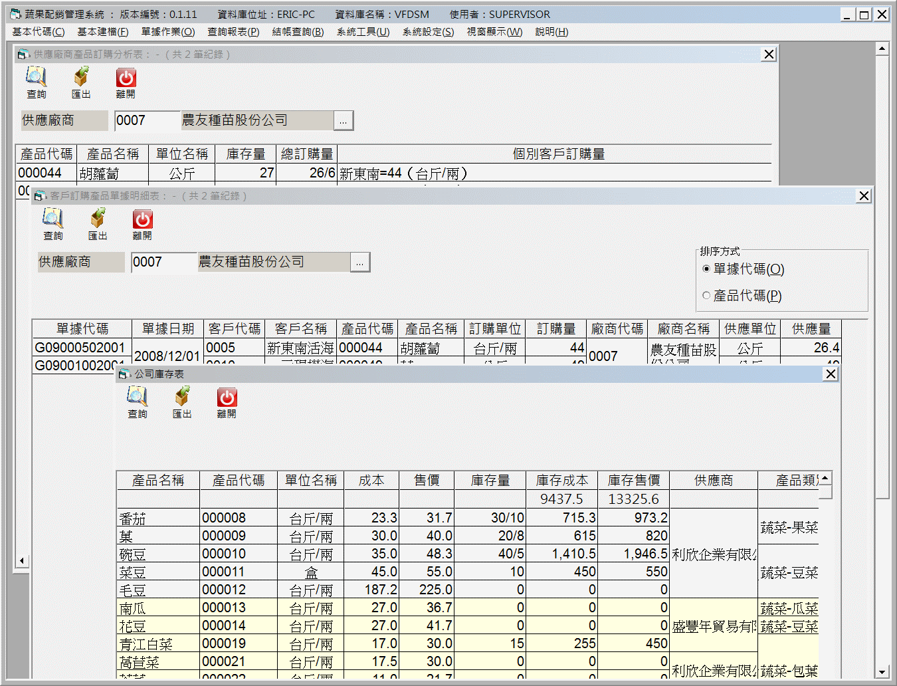Click 總訂購量 column header in 分析表

point(307,154)
